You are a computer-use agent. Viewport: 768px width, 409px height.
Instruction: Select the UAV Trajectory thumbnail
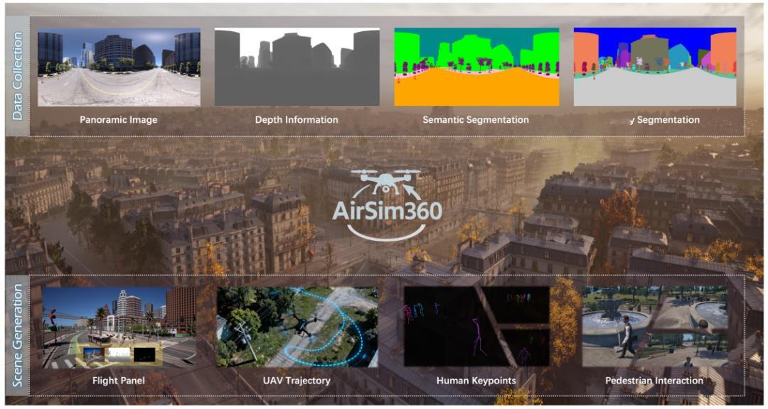(x=297, y=327)
